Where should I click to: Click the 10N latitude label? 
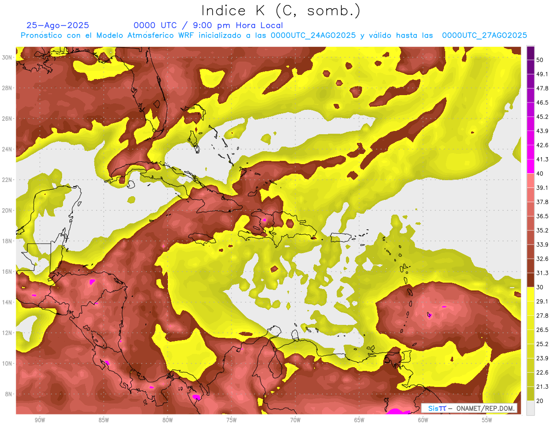coord(7,364)
